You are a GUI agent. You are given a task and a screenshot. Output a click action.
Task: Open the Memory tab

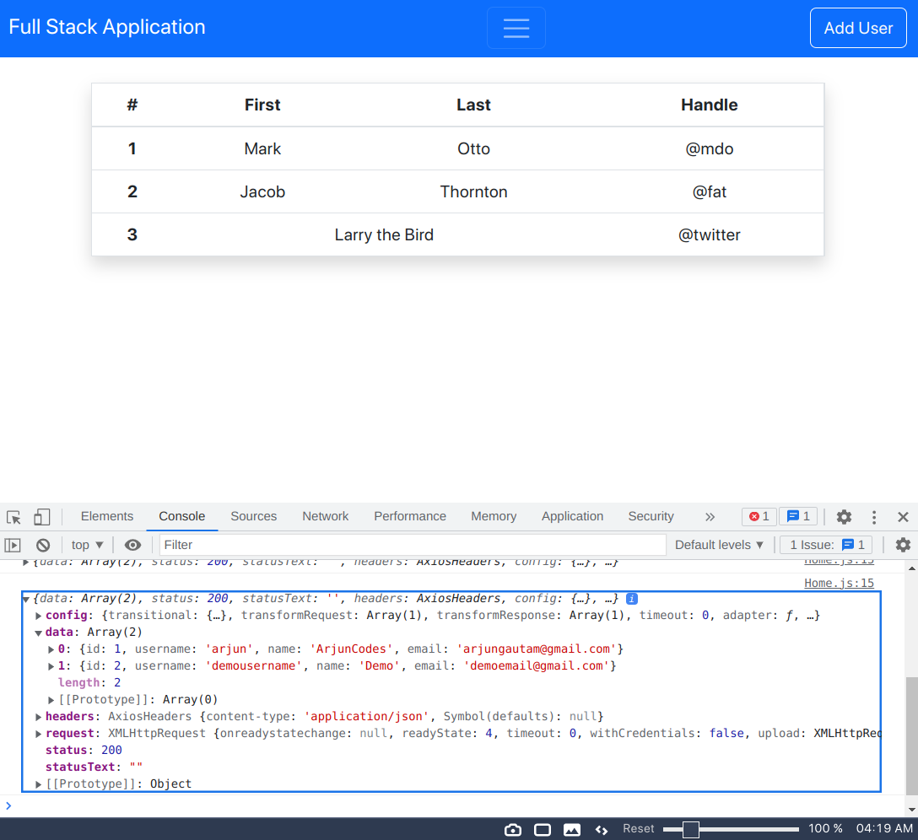click(x=494, y=516)
